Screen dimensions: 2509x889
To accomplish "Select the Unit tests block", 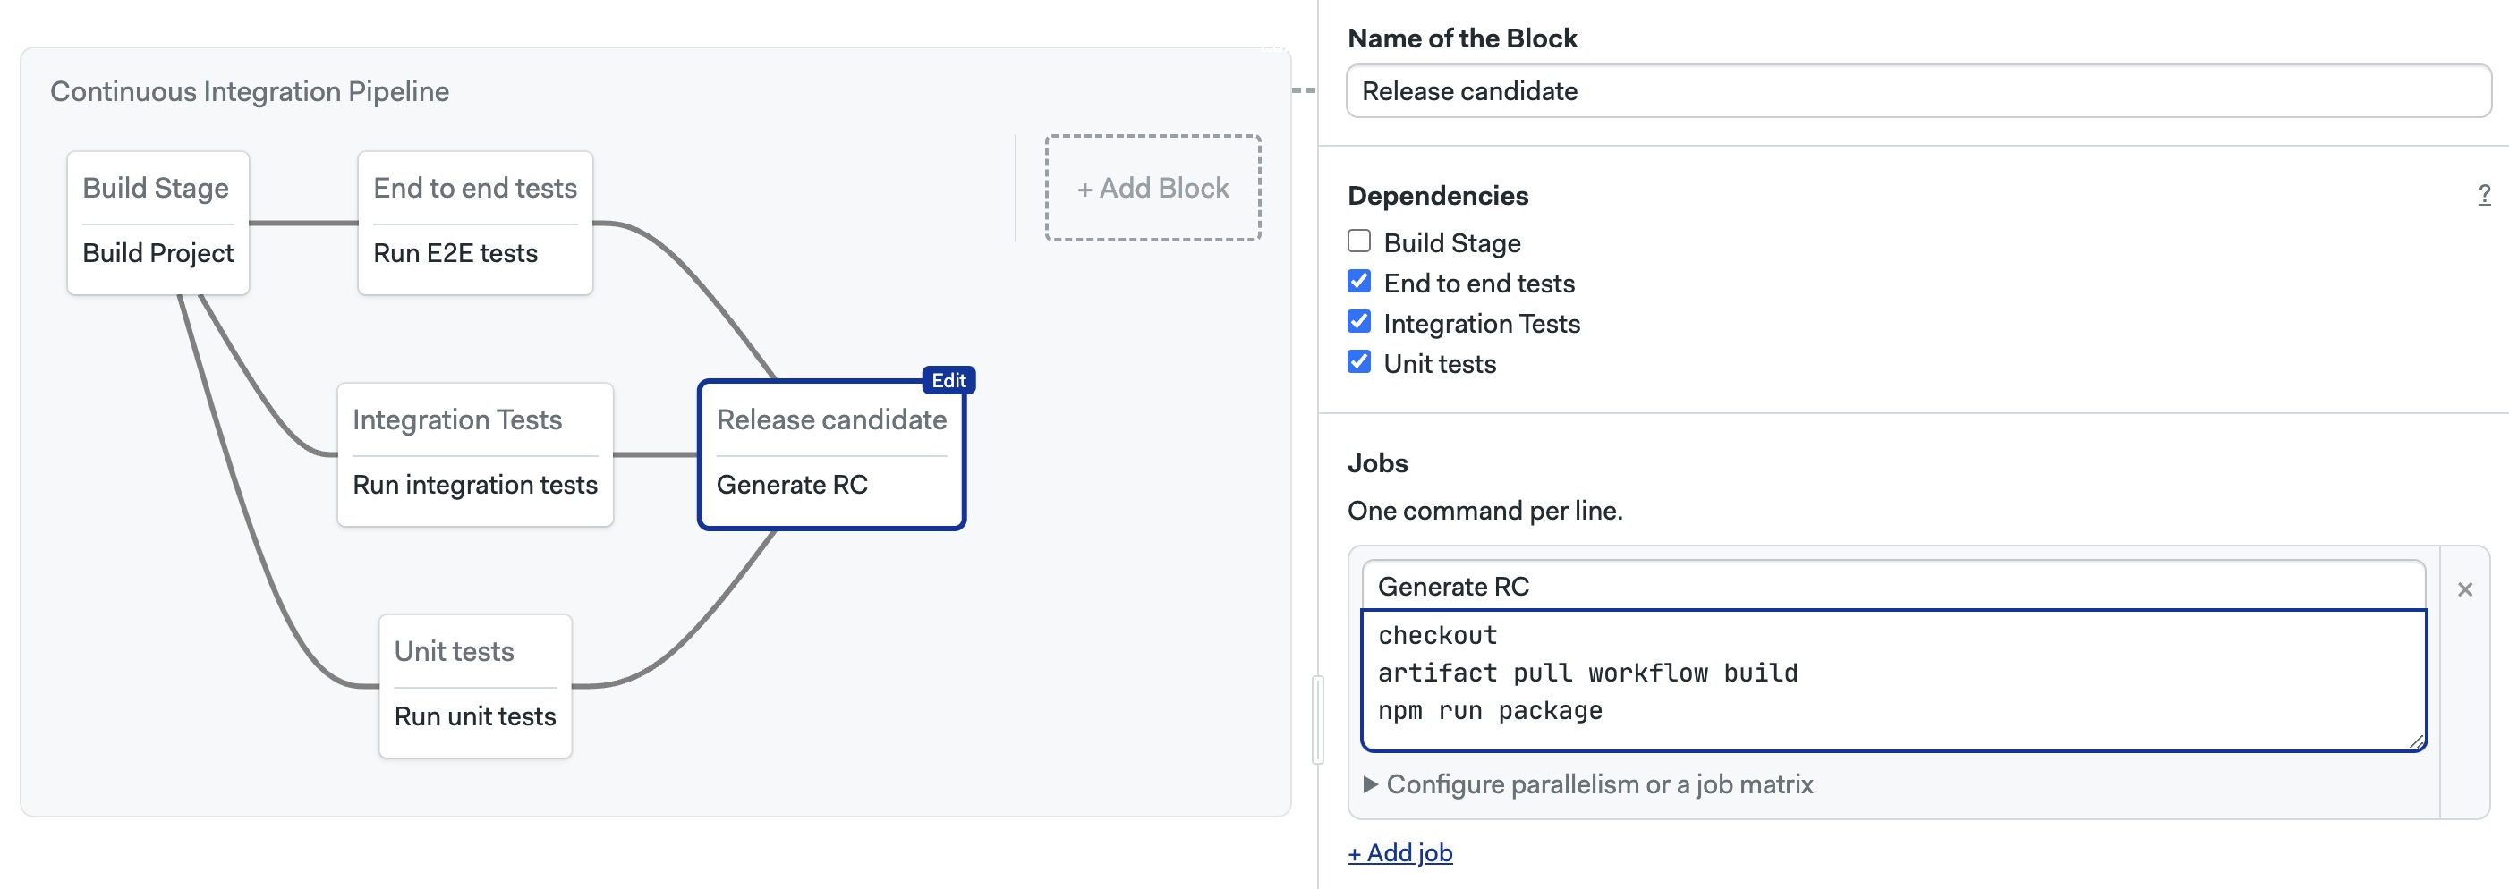I will (x=454, y=651).
